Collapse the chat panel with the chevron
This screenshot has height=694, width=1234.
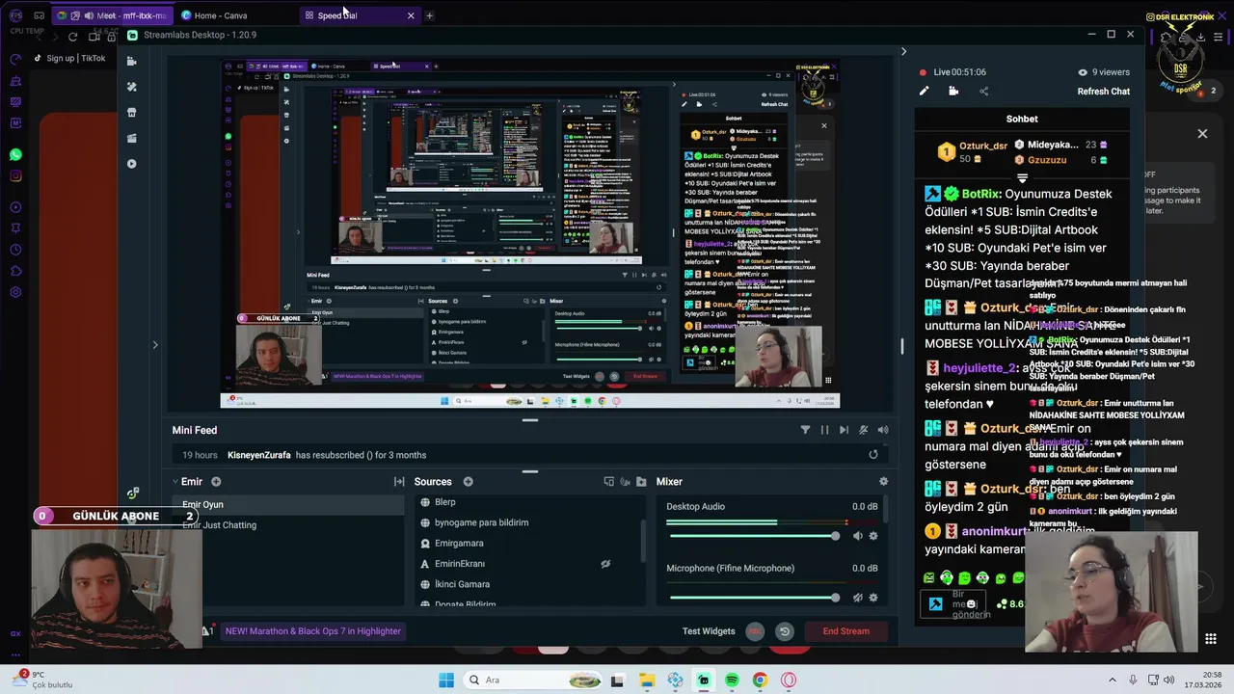point(903,52)
